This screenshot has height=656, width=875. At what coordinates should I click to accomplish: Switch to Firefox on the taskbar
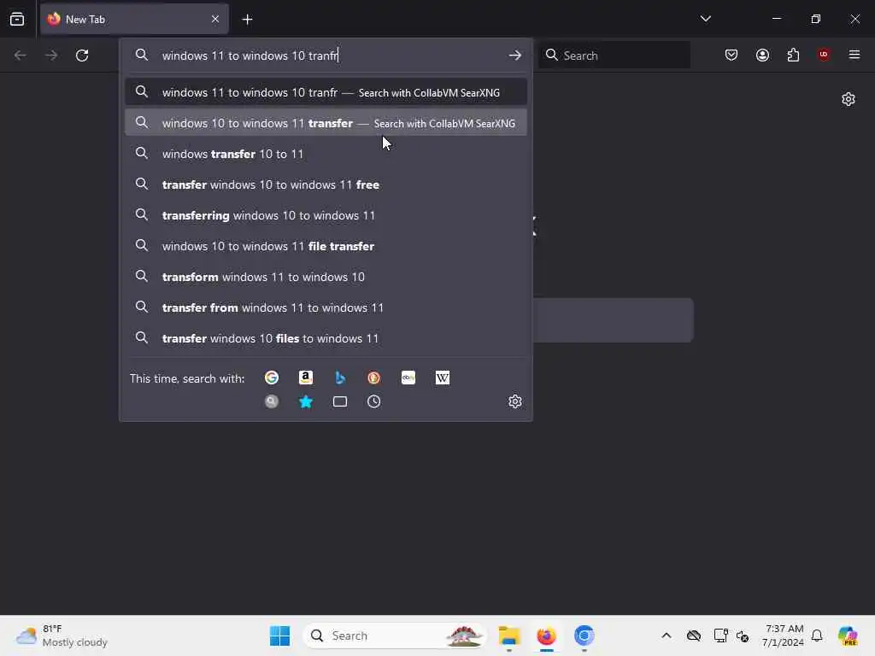click(x=546, y=635)
